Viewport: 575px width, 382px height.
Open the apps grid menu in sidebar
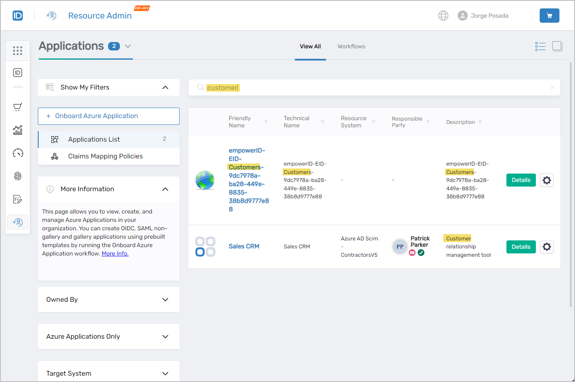click(x=18, y=50)
